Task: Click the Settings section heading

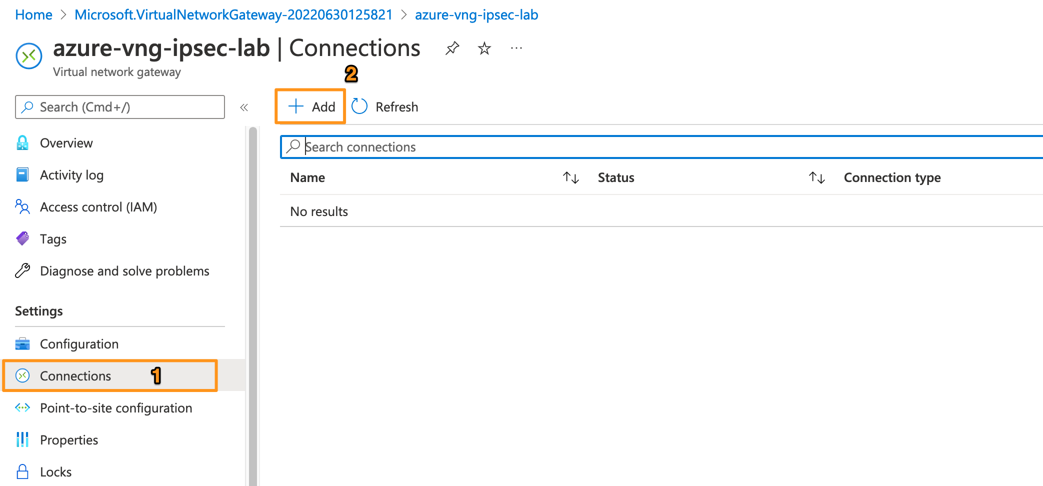Action: 39,311
